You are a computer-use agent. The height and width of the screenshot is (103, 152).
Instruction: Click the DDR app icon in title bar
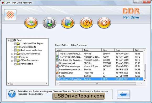(3, 3)
